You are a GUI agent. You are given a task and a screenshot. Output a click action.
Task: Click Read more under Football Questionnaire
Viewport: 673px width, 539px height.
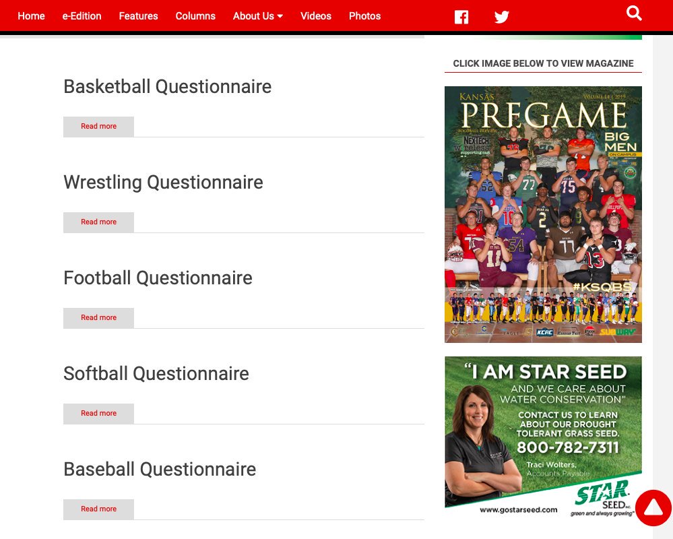click(x=98, y=317)
